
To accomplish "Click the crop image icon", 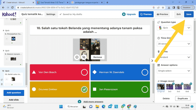I will tap(84, 57).
